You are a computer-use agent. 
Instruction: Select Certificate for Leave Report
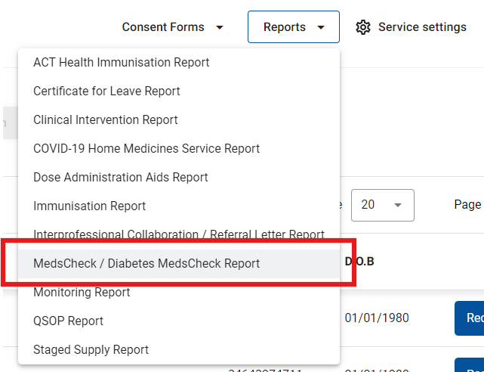[179, 91]
